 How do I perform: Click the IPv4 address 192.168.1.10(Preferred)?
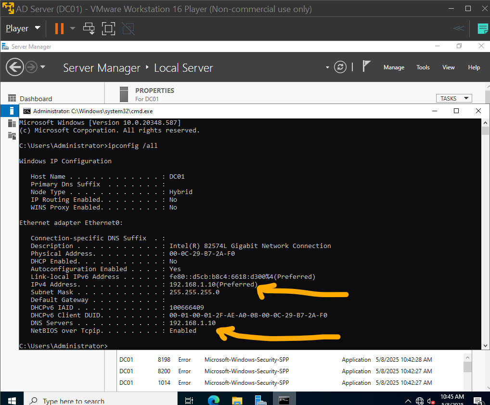tap(213, 284)
